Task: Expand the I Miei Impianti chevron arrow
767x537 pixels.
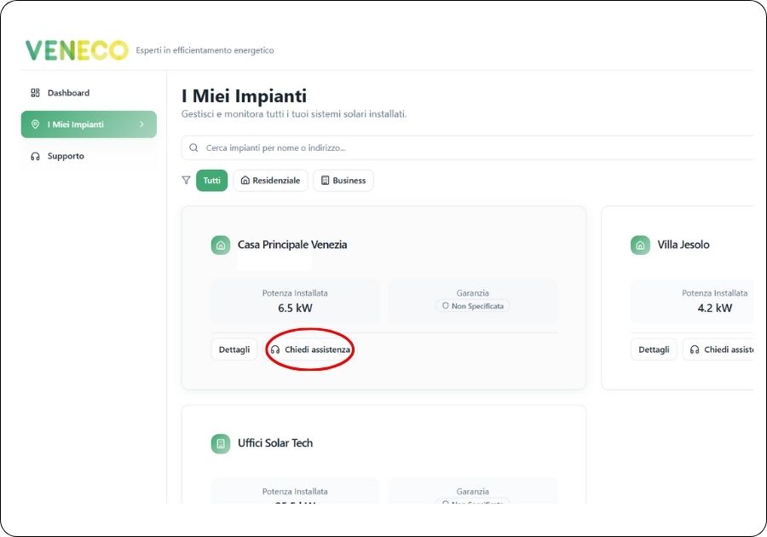Action: point(141,124)
